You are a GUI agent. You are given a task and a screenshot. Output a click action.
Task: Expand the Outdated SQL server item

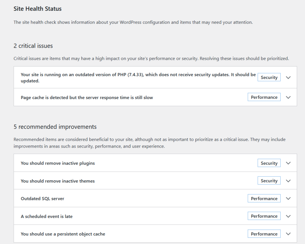point(288,198)
